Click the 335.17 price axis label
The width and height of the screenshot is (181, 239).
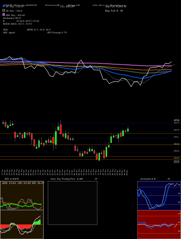(x=176, y=122)
